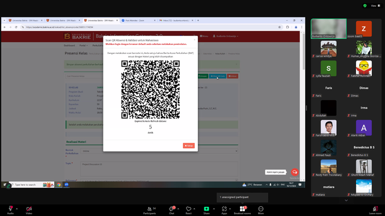Click Universitas Bakrie logo
The height and width of the screenshot is (216, 385).
click(x=78, y=37)
